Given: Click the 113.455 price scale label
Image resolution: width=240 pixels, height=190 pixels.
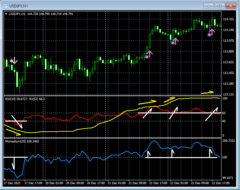Looking at the screenshot, I should 228,73.
